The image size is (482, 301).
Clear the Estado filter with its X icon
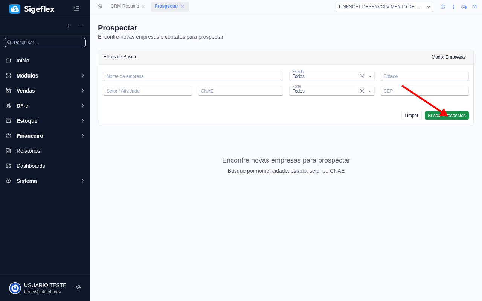pos(362,76)
